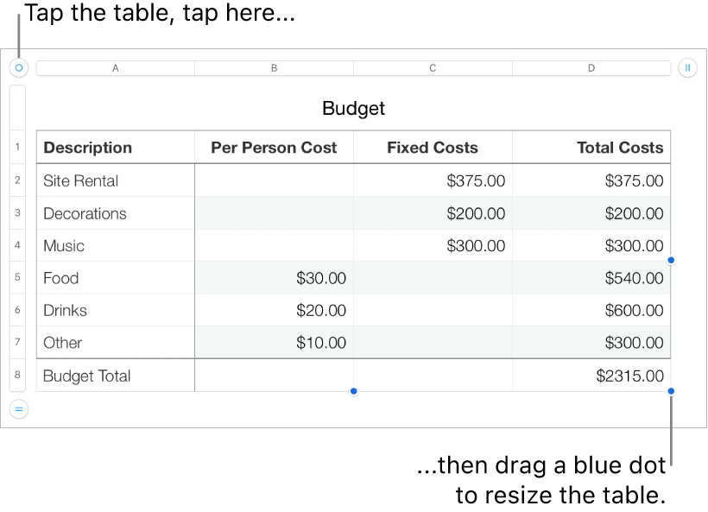Screen dimensions: 708x512
Task: Select the Budget Total cell
Action: point(115,376)
